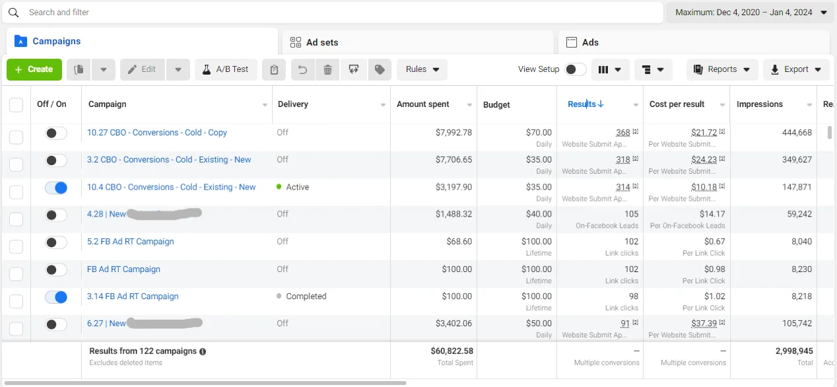
Task: Check the box for 10.4 CBO campaign row
Action: [x=16, y=192]
